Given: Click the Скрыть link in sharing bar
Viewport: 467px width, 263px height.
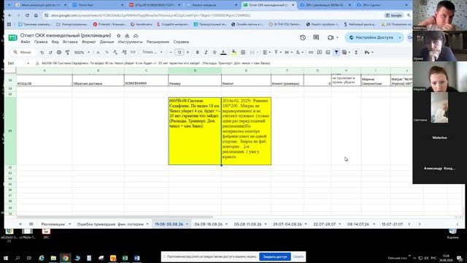Looking at the screenshot, I should pyautogui.click(x=298, y=256).
